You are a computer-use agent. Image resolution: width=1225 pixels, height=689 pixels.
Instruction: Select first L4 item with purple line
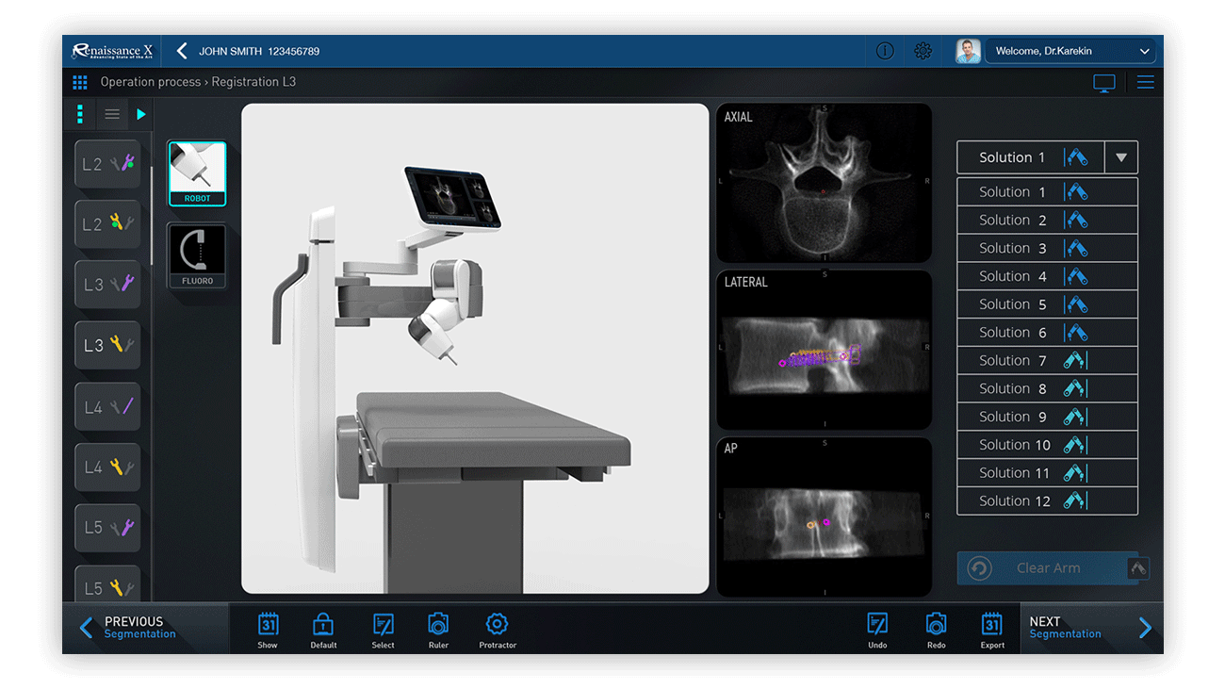[x=107, y=407]
